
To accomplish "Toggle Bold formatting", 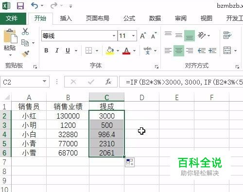I will (x=46, y=51).
